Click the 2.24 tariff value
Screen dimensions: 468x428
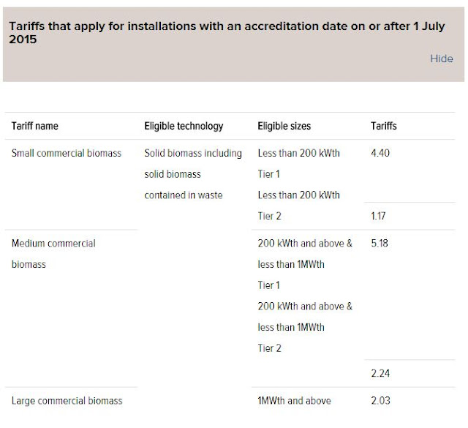tap(380, 373)
